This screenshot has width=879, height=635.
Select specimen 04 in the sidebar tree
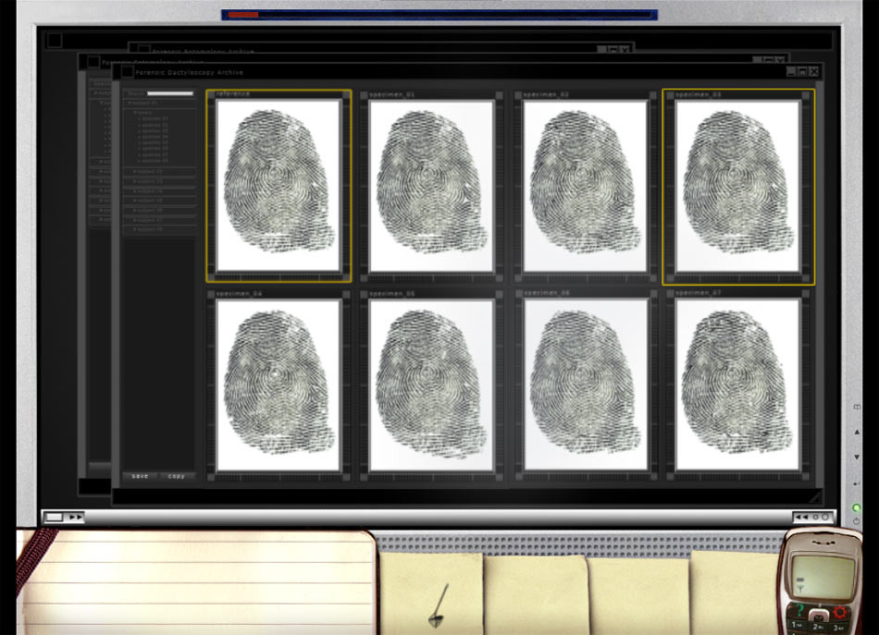pos(153,137)
